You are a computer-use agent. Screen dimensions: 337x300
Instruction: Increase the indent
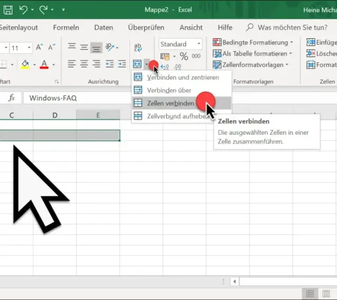(x=122, y=64)
